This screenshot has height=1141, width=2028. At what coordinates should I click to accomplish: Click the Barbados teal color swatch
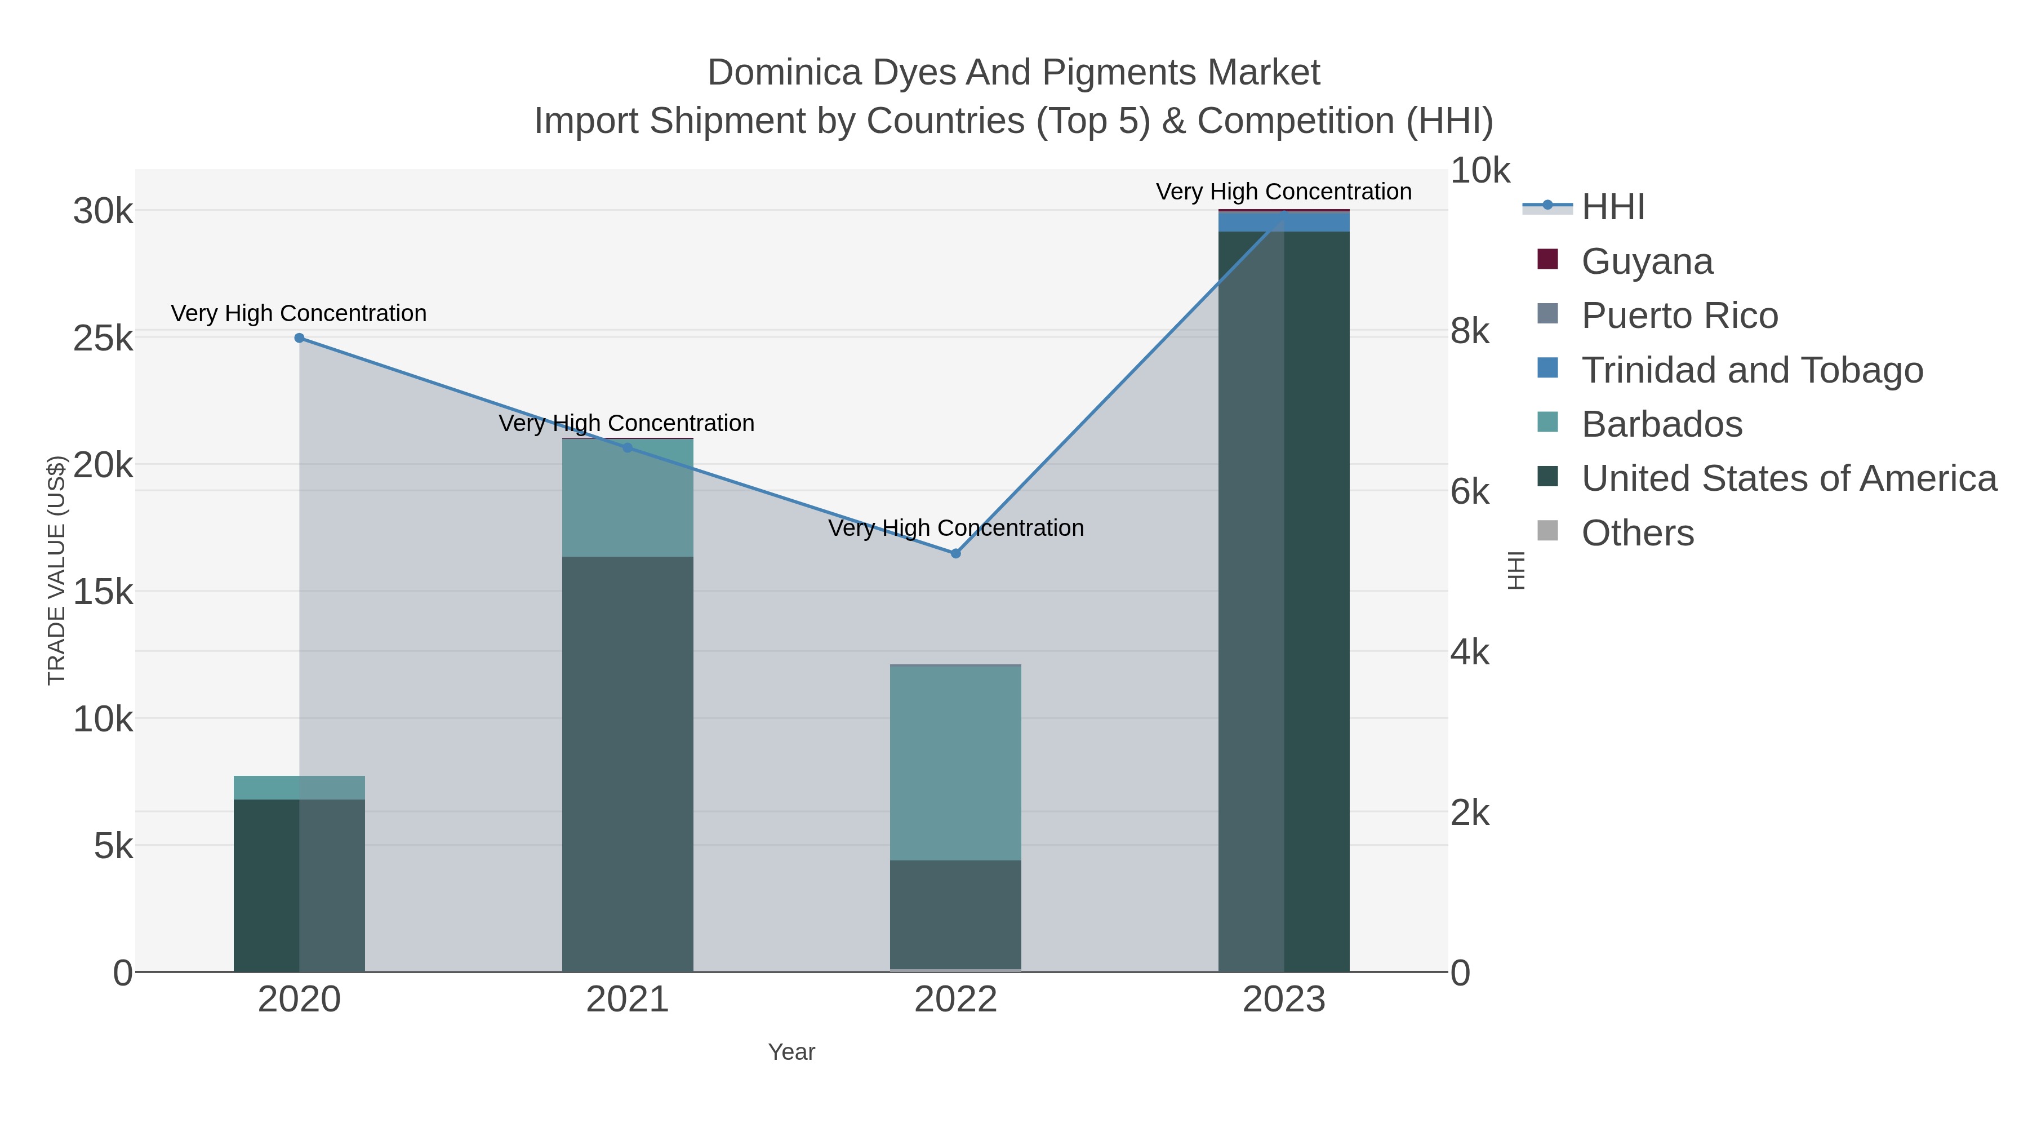(1548, 422)
